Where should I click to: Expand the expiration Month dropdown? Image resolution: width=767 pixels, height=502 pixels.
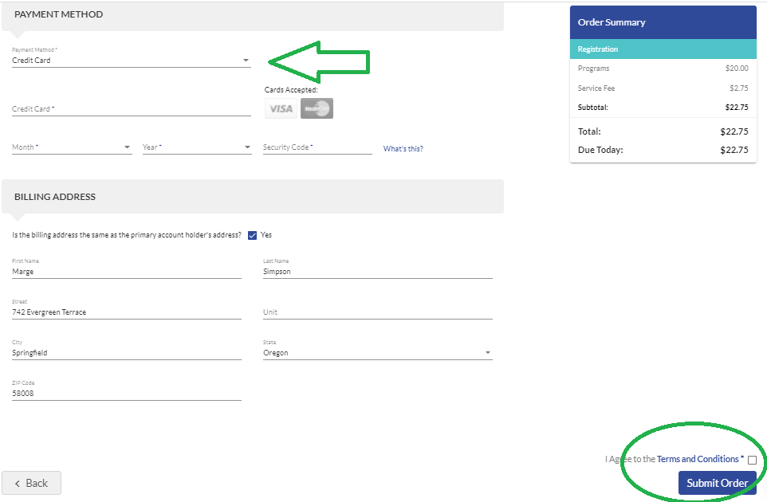pyautogui.click(x=72, y=147)
